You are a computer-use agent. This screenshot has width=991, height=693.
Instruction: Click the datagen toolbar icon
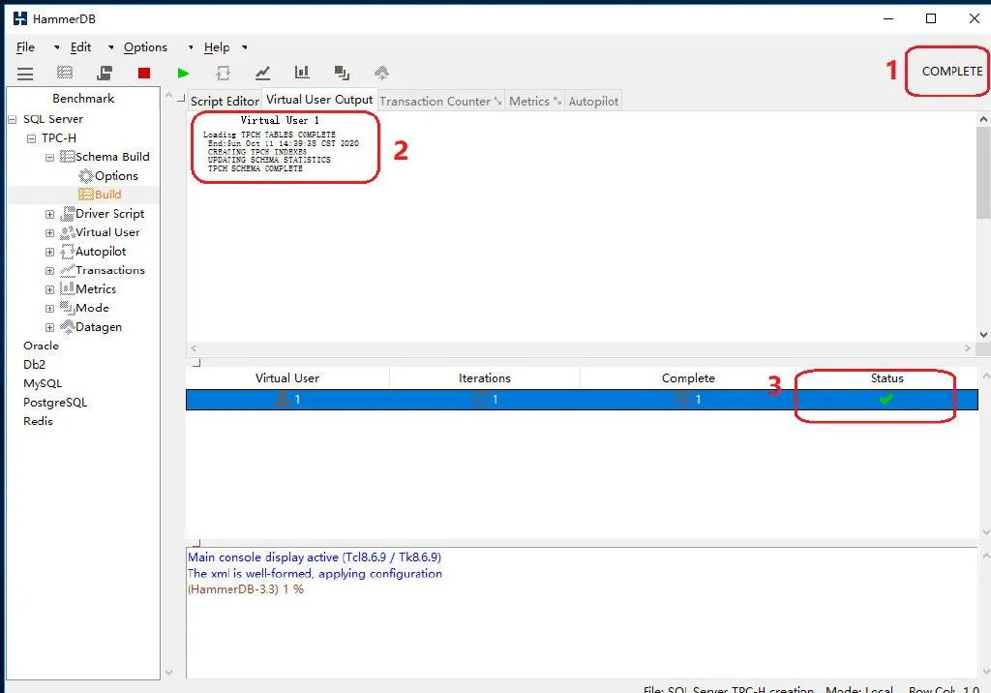(381, 74)
